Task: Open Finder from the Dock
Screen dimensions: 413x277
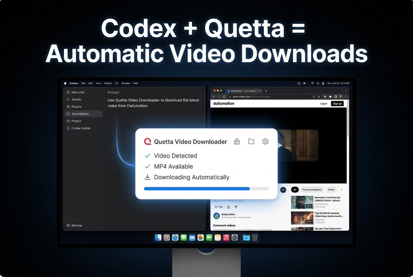Action: pos(158,237)
